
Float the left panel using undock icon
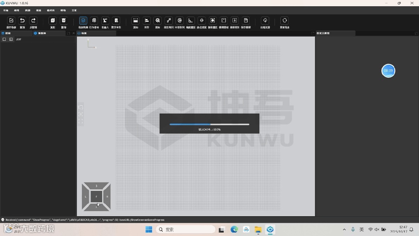click(68, 33)
